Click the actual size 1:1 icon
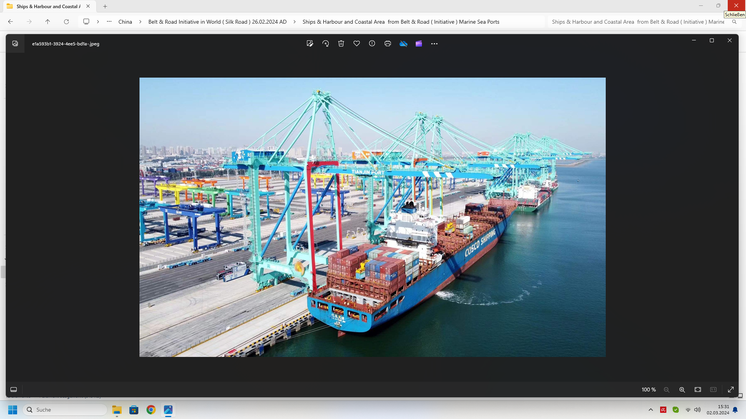746x419 pixels. (x=713, y=390)
